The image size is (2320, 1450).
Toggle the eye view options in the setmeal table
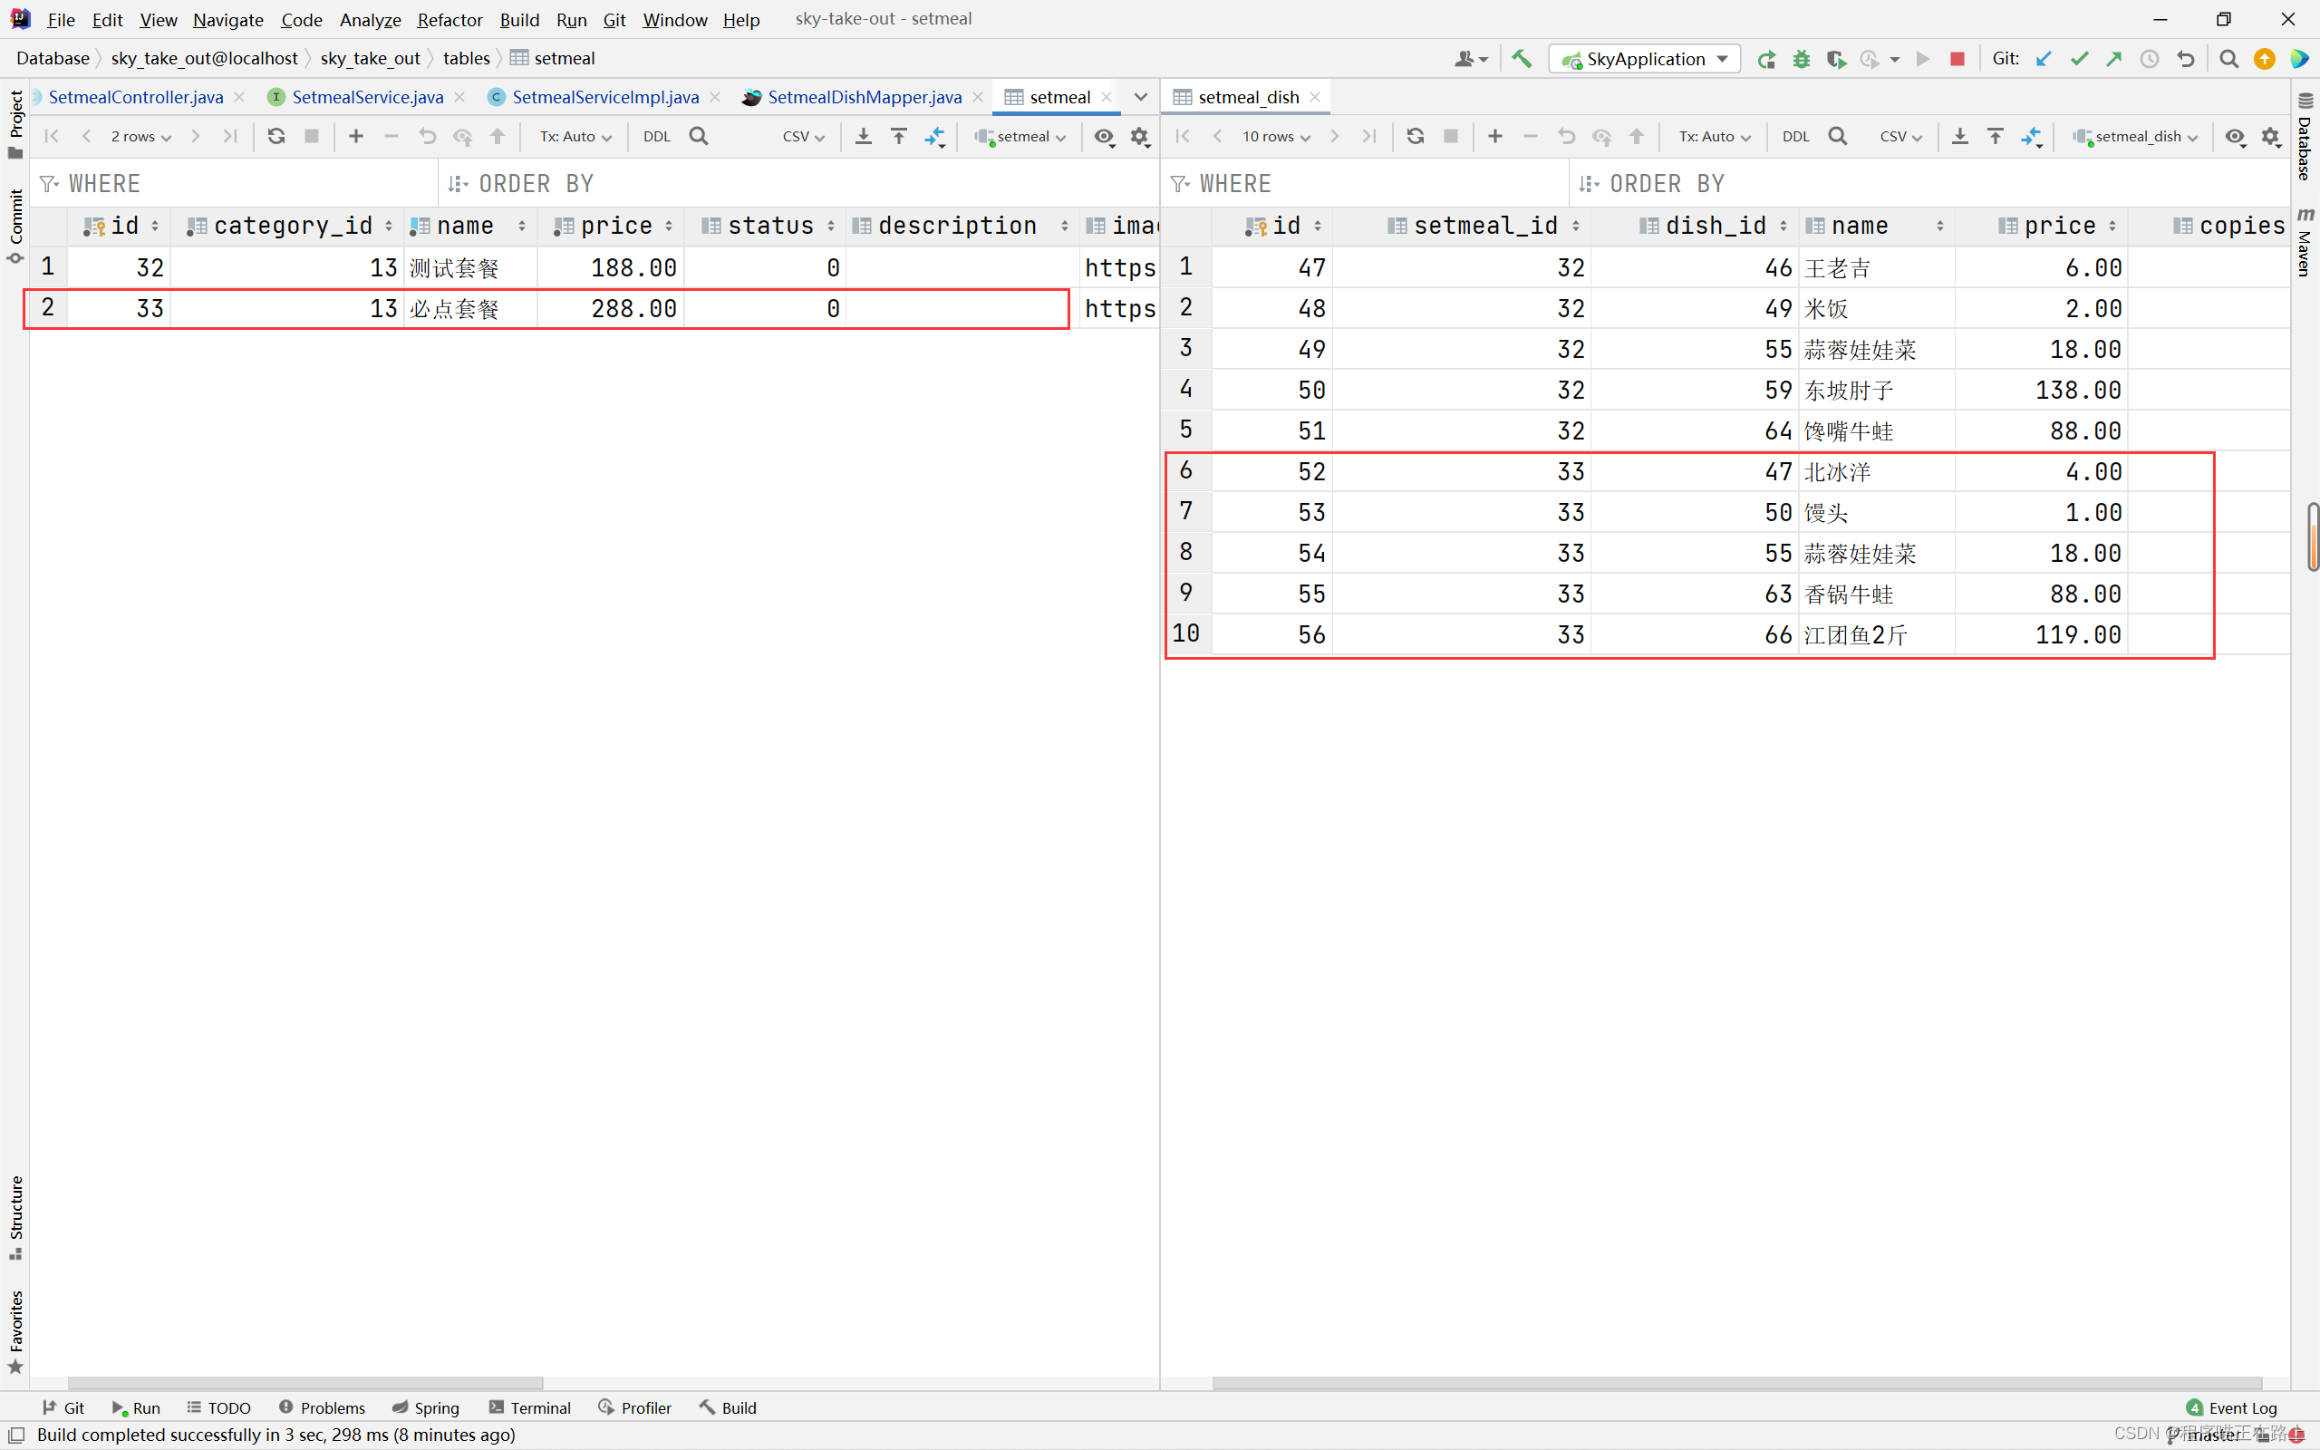[1105, 136]
